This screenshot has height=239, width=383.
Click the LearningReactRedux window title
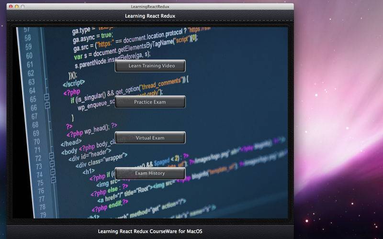click(150, 7)
